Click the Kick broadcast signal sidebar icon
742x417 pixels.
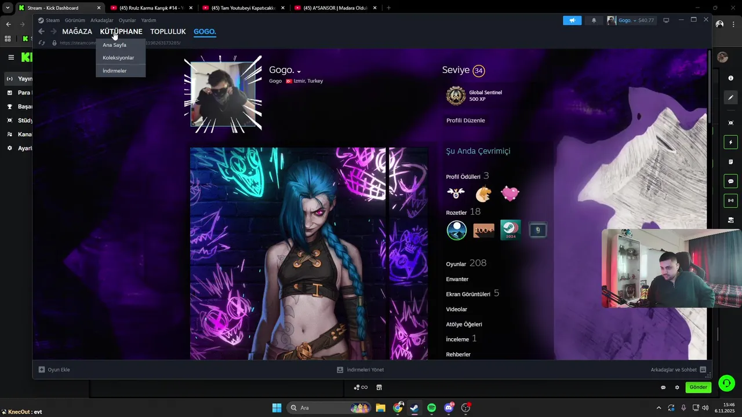730,200
